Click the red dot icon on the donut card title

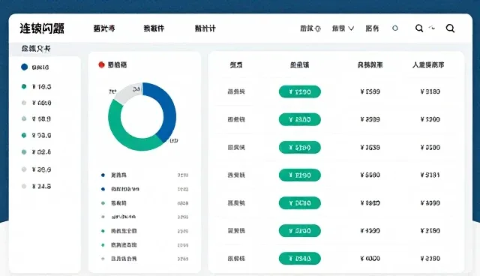(101, 64)
